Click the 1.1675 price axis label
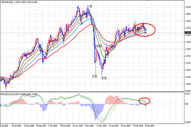Screen dimensions: 191x127 coord(188,28)
